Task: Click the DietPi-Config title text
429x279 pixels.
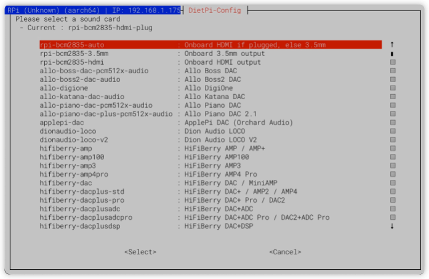Action: click(215, 10)
